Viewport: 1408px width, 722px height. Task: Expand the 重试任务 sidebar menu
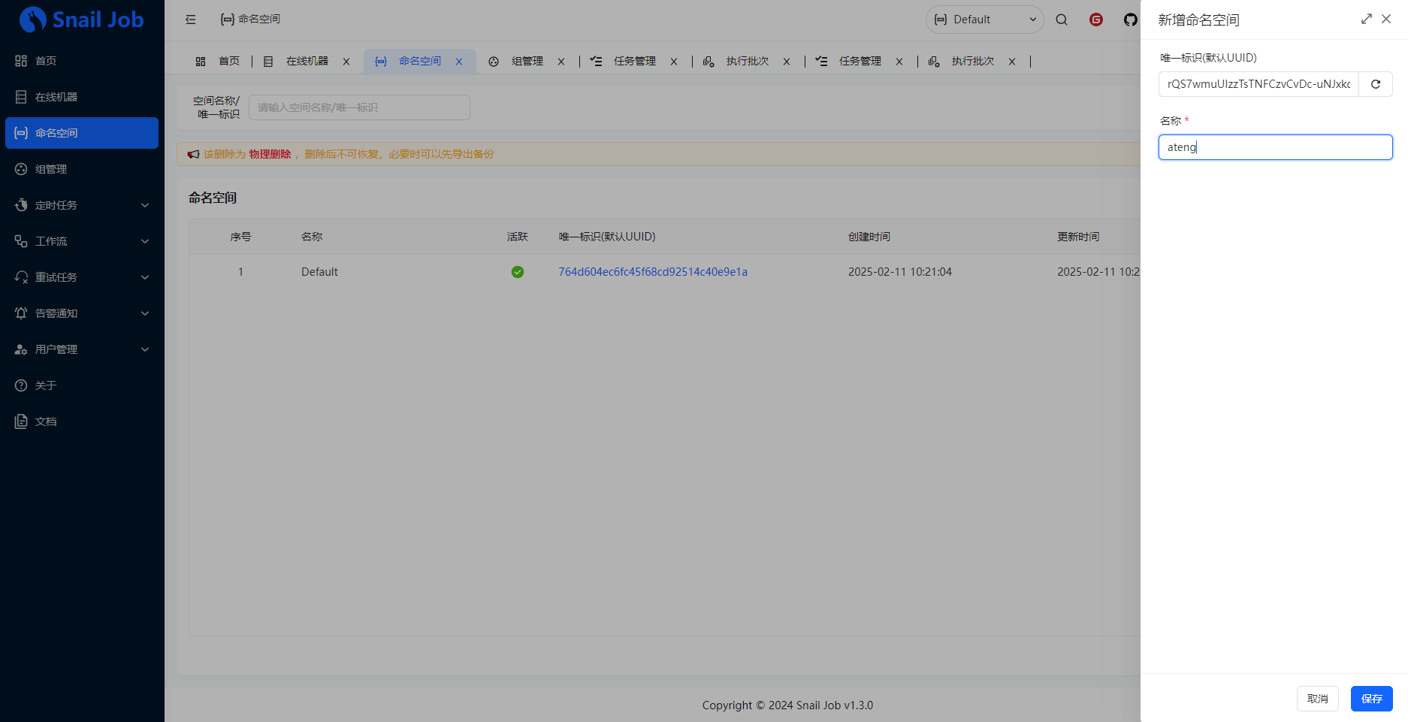[x=82, y=277]
